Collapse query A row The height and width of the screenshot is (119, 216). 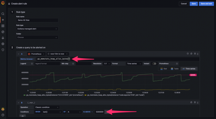pyautogui.click(x=19, y=54)
